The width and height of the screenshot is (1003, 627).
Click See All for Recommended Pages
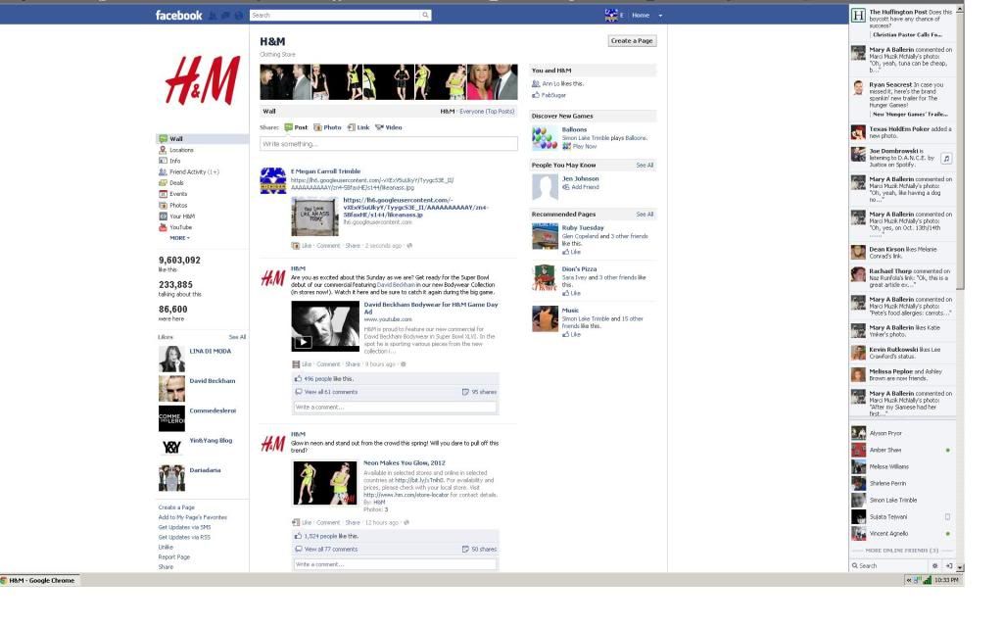click(x=645, y=215)
